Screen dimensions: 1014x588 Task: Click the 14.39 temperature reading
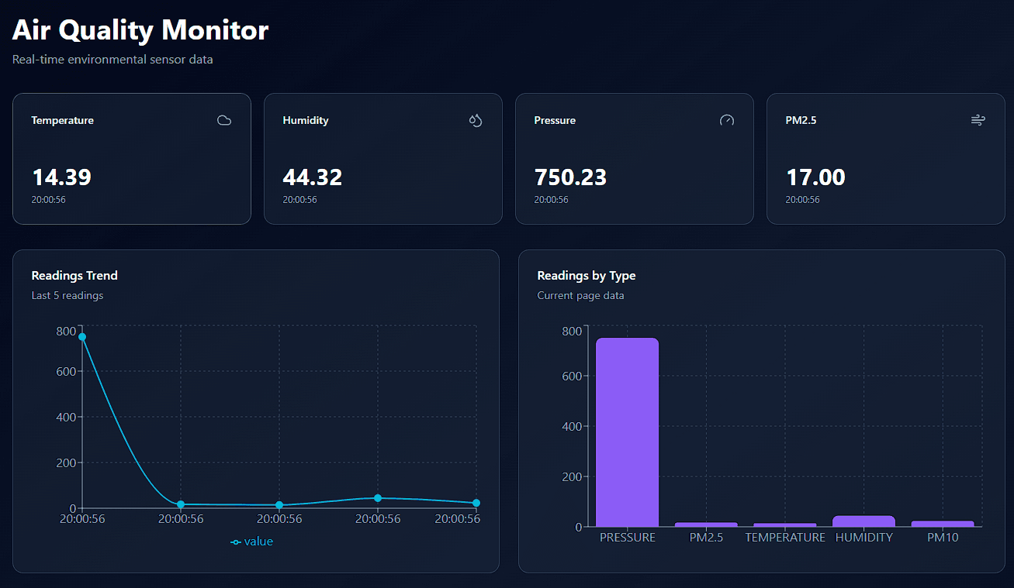61,177
